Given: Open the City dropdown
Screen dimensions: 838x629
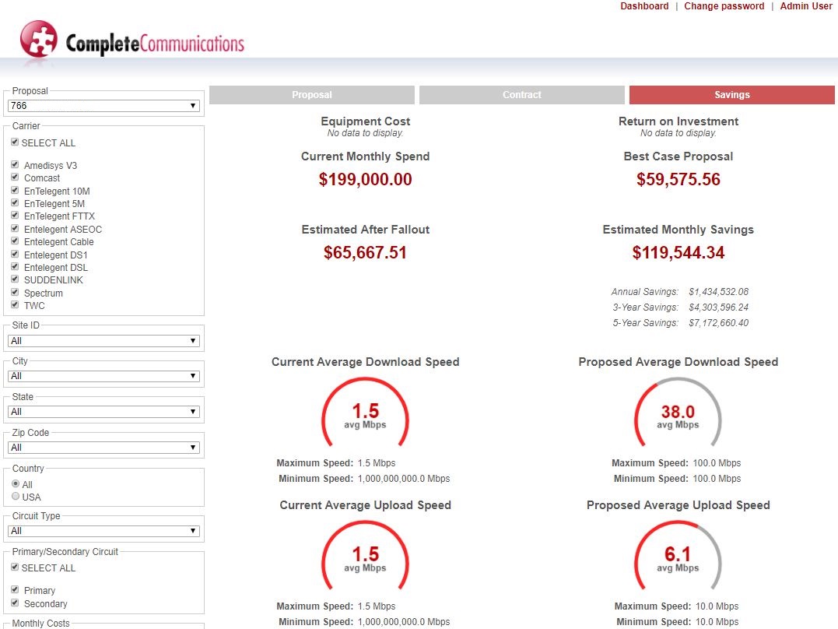Looking at the screenshot, I should [x=103, y=376].
